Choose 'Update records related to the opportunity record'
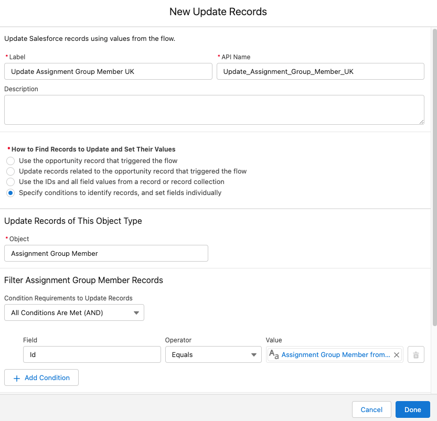This screenshot has height=421, width=437. pos(10,171)
